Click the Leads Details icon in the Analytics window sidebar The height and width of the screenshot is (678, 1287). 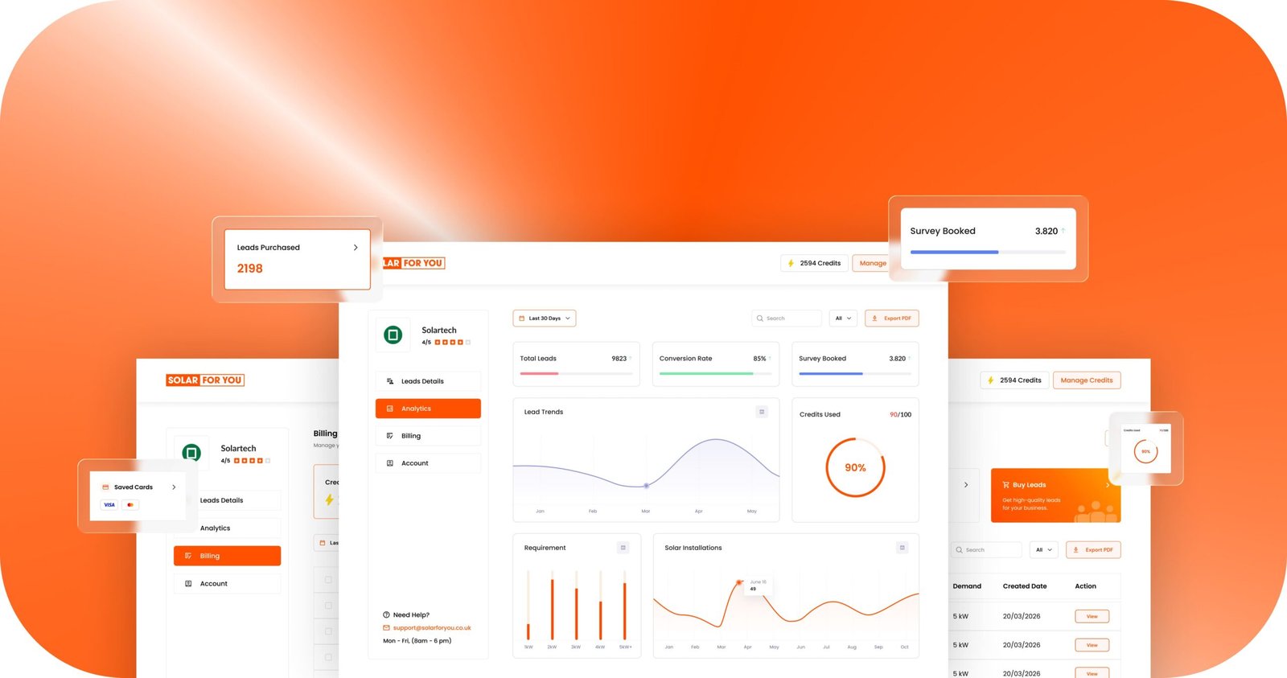390,381
